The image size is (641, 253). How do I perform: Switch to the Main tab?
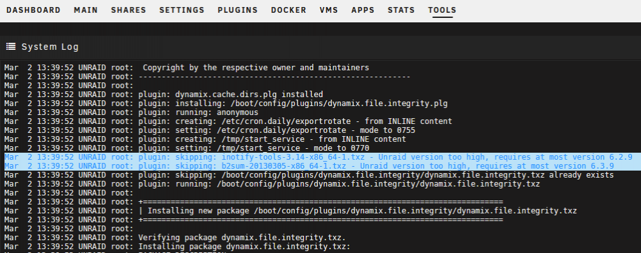[x=86, y=10]
